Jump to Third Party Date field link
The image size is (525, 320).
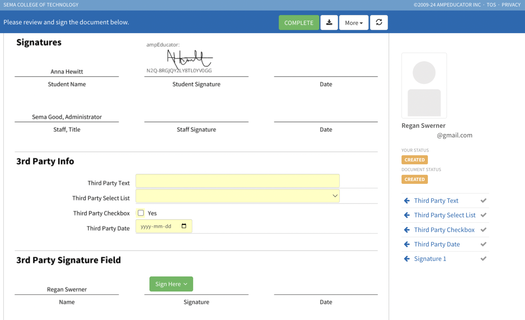point(437,244)
